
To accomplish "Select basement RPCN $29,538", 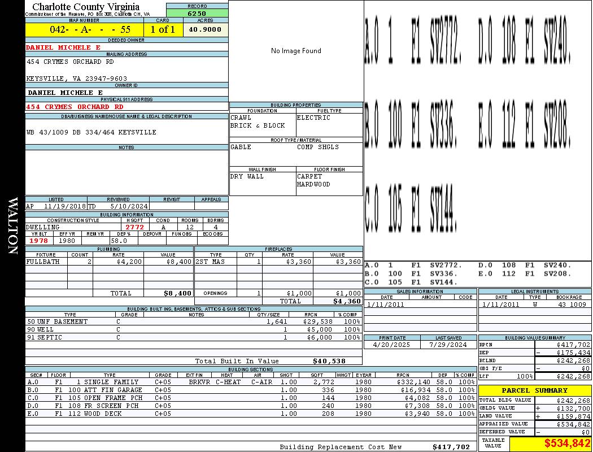I will tap(317, 322).
